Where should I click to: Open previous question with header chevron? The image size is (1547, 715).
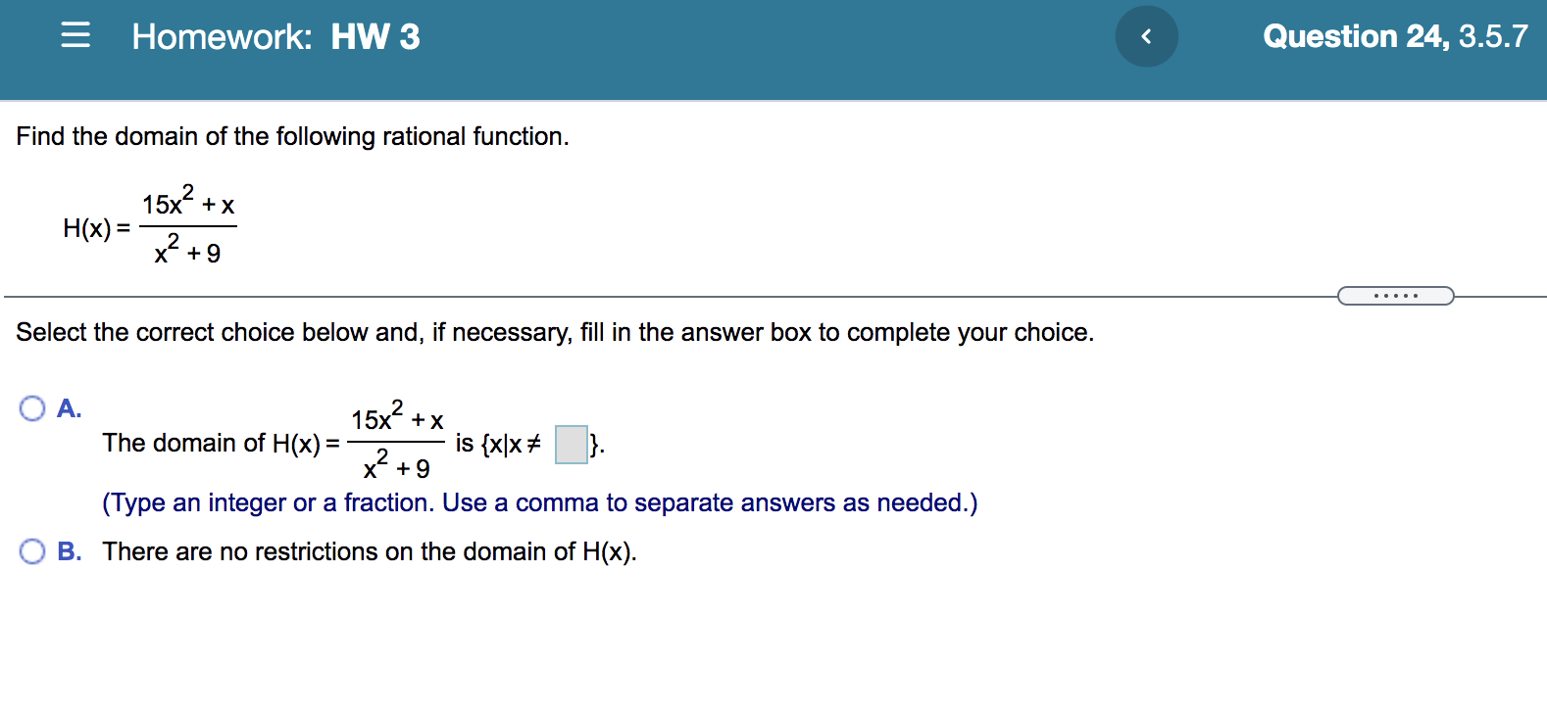[1145, 35]
